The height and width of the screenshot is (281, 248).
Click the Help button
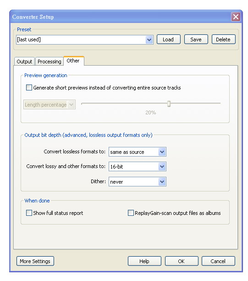coord(144,261)
